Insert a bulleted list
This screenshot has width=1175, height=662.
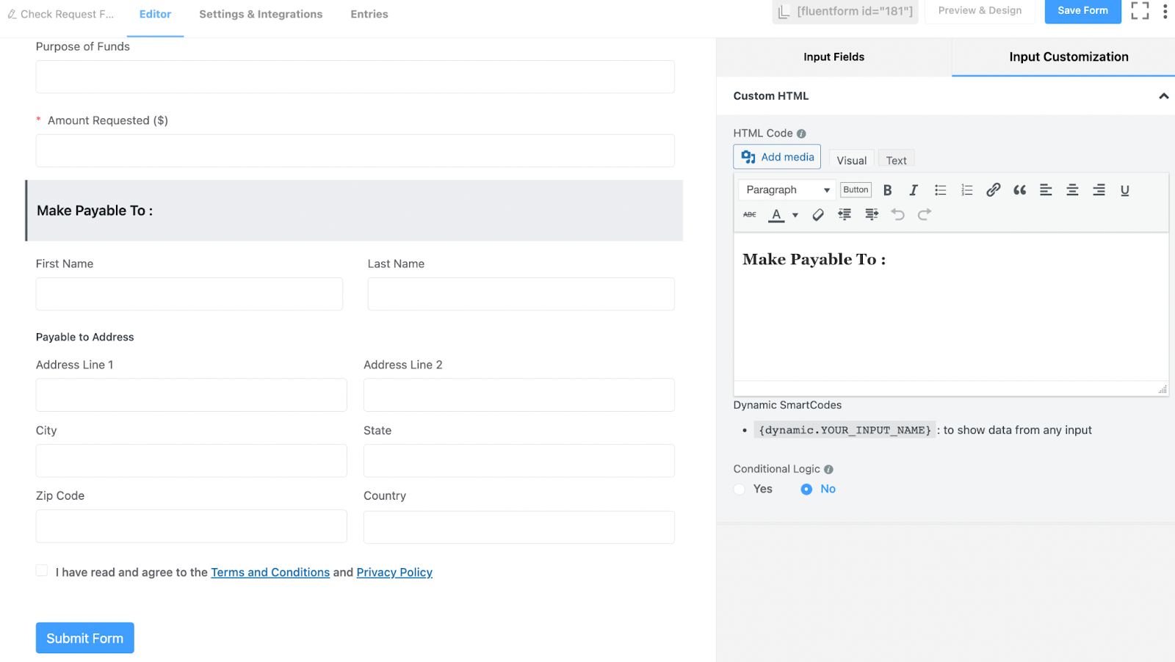point(940,190)
